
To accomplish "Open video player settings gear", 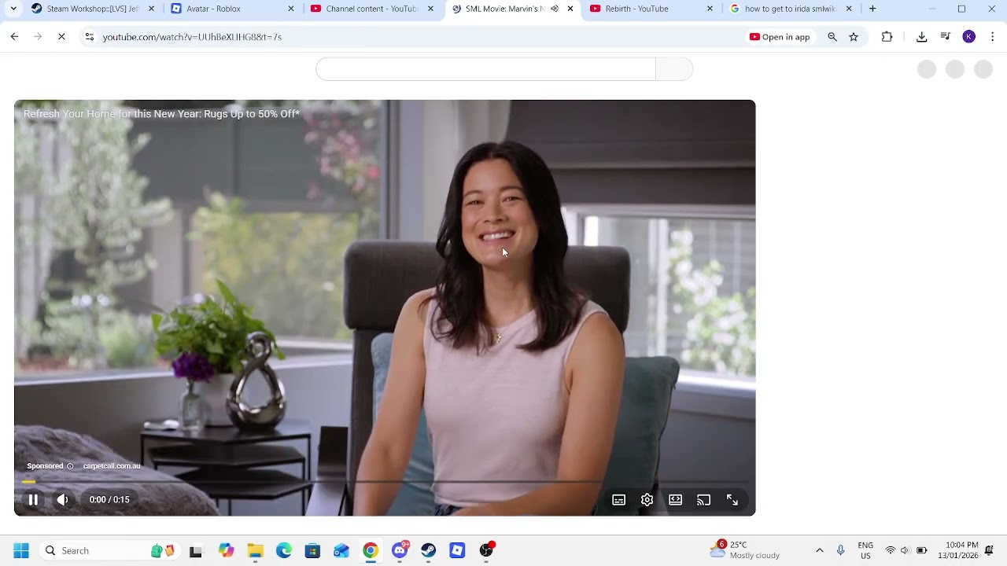I will [x=647, y=500].
